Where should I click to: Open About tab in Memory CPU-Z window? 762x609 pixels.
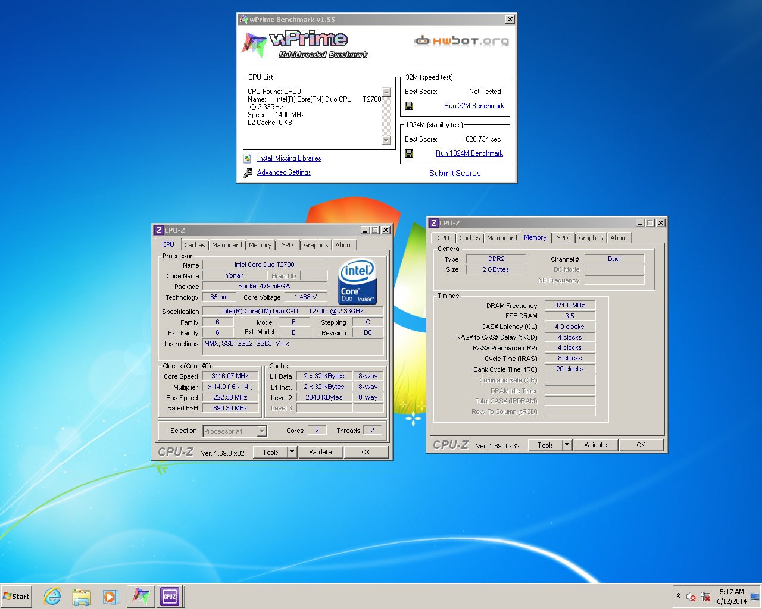(x=619, y=238)
